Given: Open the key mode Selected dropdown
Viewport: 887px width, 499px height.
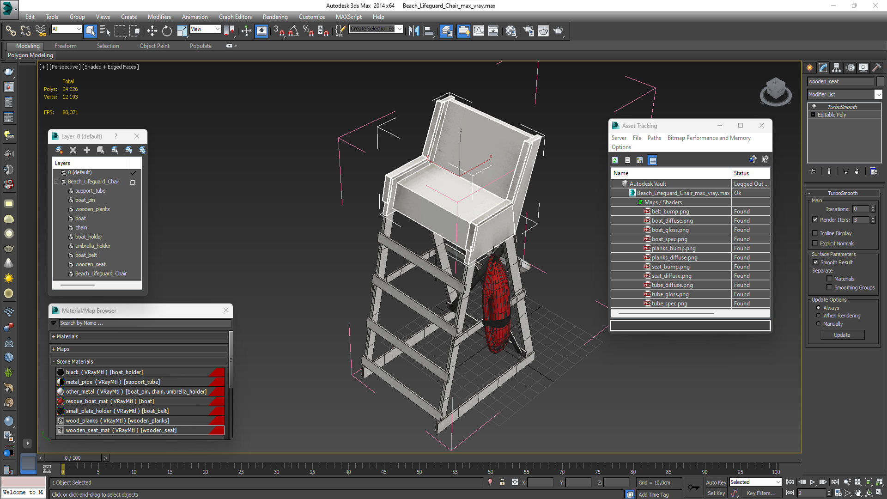Looking at the screenshot, I should (x=755, y=482).
